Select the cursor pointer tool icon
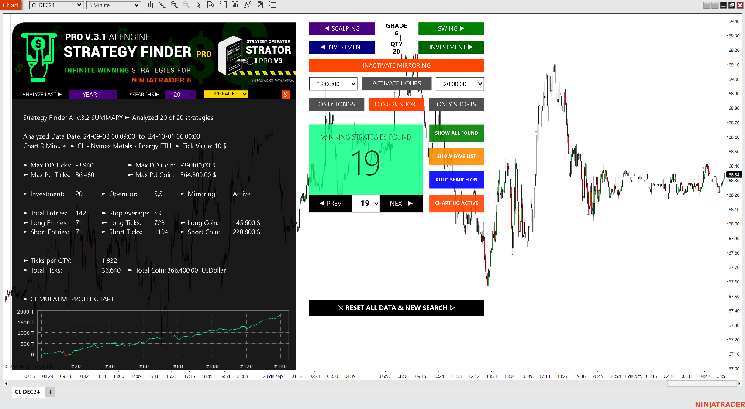The image size is (745, 409). click(x=198, y=5)
